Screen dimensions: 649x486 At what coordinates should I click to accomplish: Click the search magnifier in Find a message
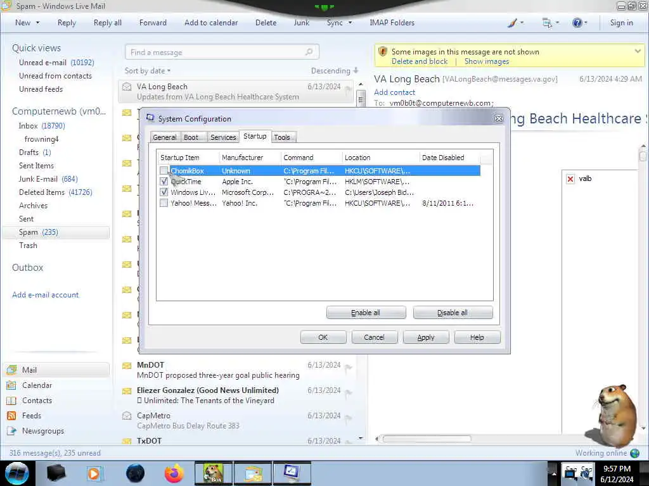[309, 52]
